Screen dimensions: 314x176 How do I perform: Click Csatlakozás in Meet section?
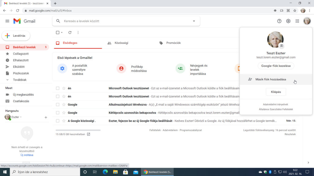21,101
